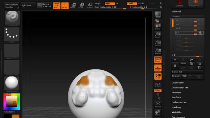The width and height of the screenshot is (210, 118).
Task: Expand the Polygroups section
Action: (x=178, y=117)
